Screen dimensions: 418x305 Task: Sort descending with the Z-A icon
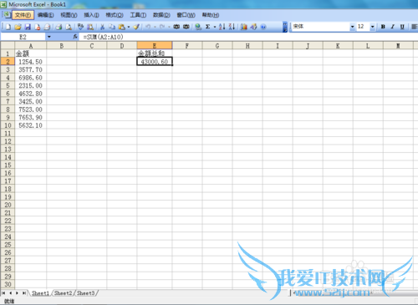232,27
